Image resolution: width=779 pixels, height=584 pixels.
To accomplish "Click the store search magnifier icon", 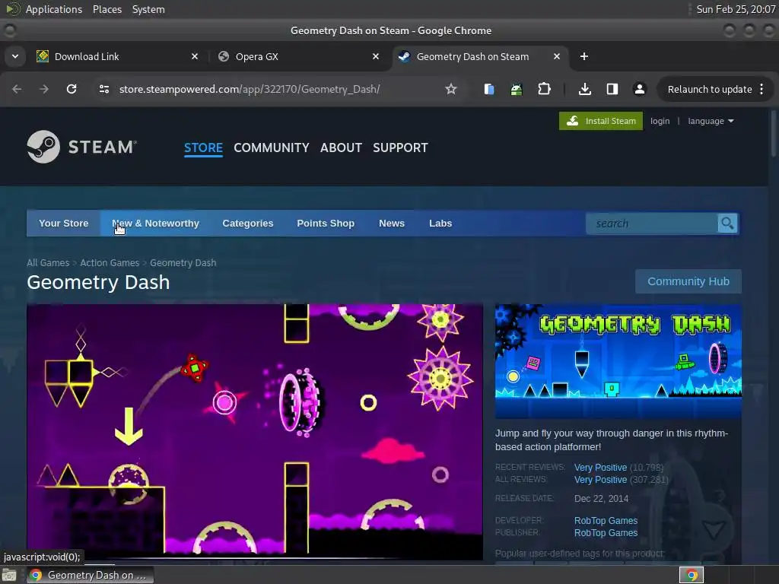I will 727,224.
